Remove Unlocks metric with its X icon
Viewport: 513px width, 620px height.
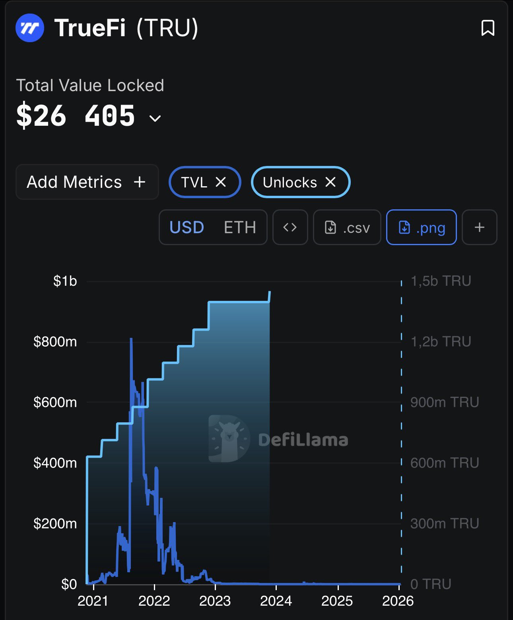click(330, 182)
